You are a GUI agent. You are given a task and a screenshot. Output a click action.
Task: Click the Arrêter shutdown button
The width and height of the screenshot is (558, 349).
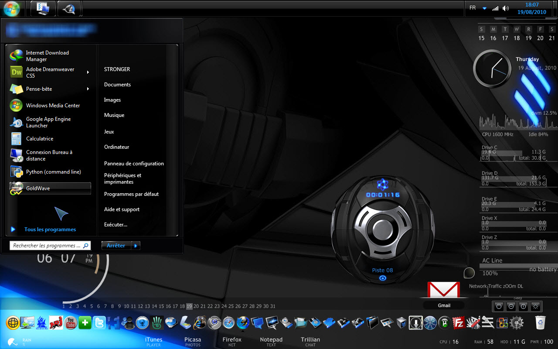[x=116, y=246]
